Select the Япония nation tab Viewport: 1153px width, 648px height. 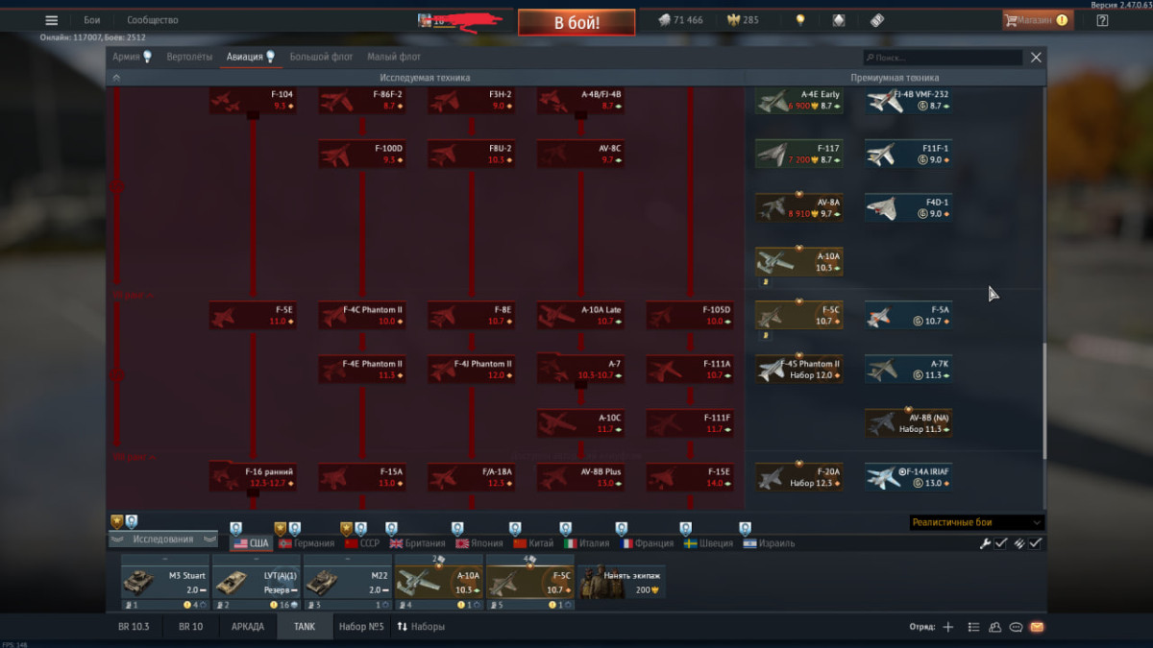coord(479,543)
